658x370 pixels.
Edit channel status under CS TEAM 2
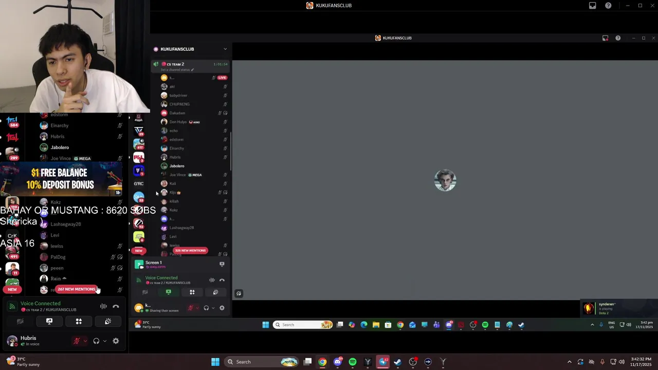click(177, 70)
